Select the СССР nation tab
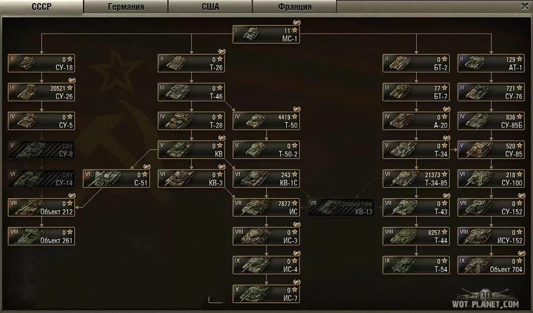 click(42, 7)
